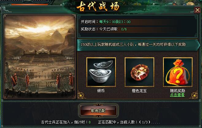Image resolution: width=202 pixels, height=128 pixels.
Task: Click the 奖励状态 0/6 claimed counter
Action: [104, 29]
